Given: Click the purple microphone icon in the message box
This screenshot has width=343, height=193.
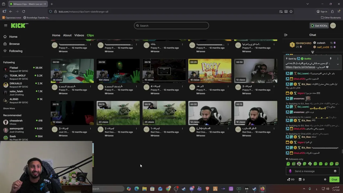Looking at the screenshot, I should pyautogui.click(x=290, y=171).
